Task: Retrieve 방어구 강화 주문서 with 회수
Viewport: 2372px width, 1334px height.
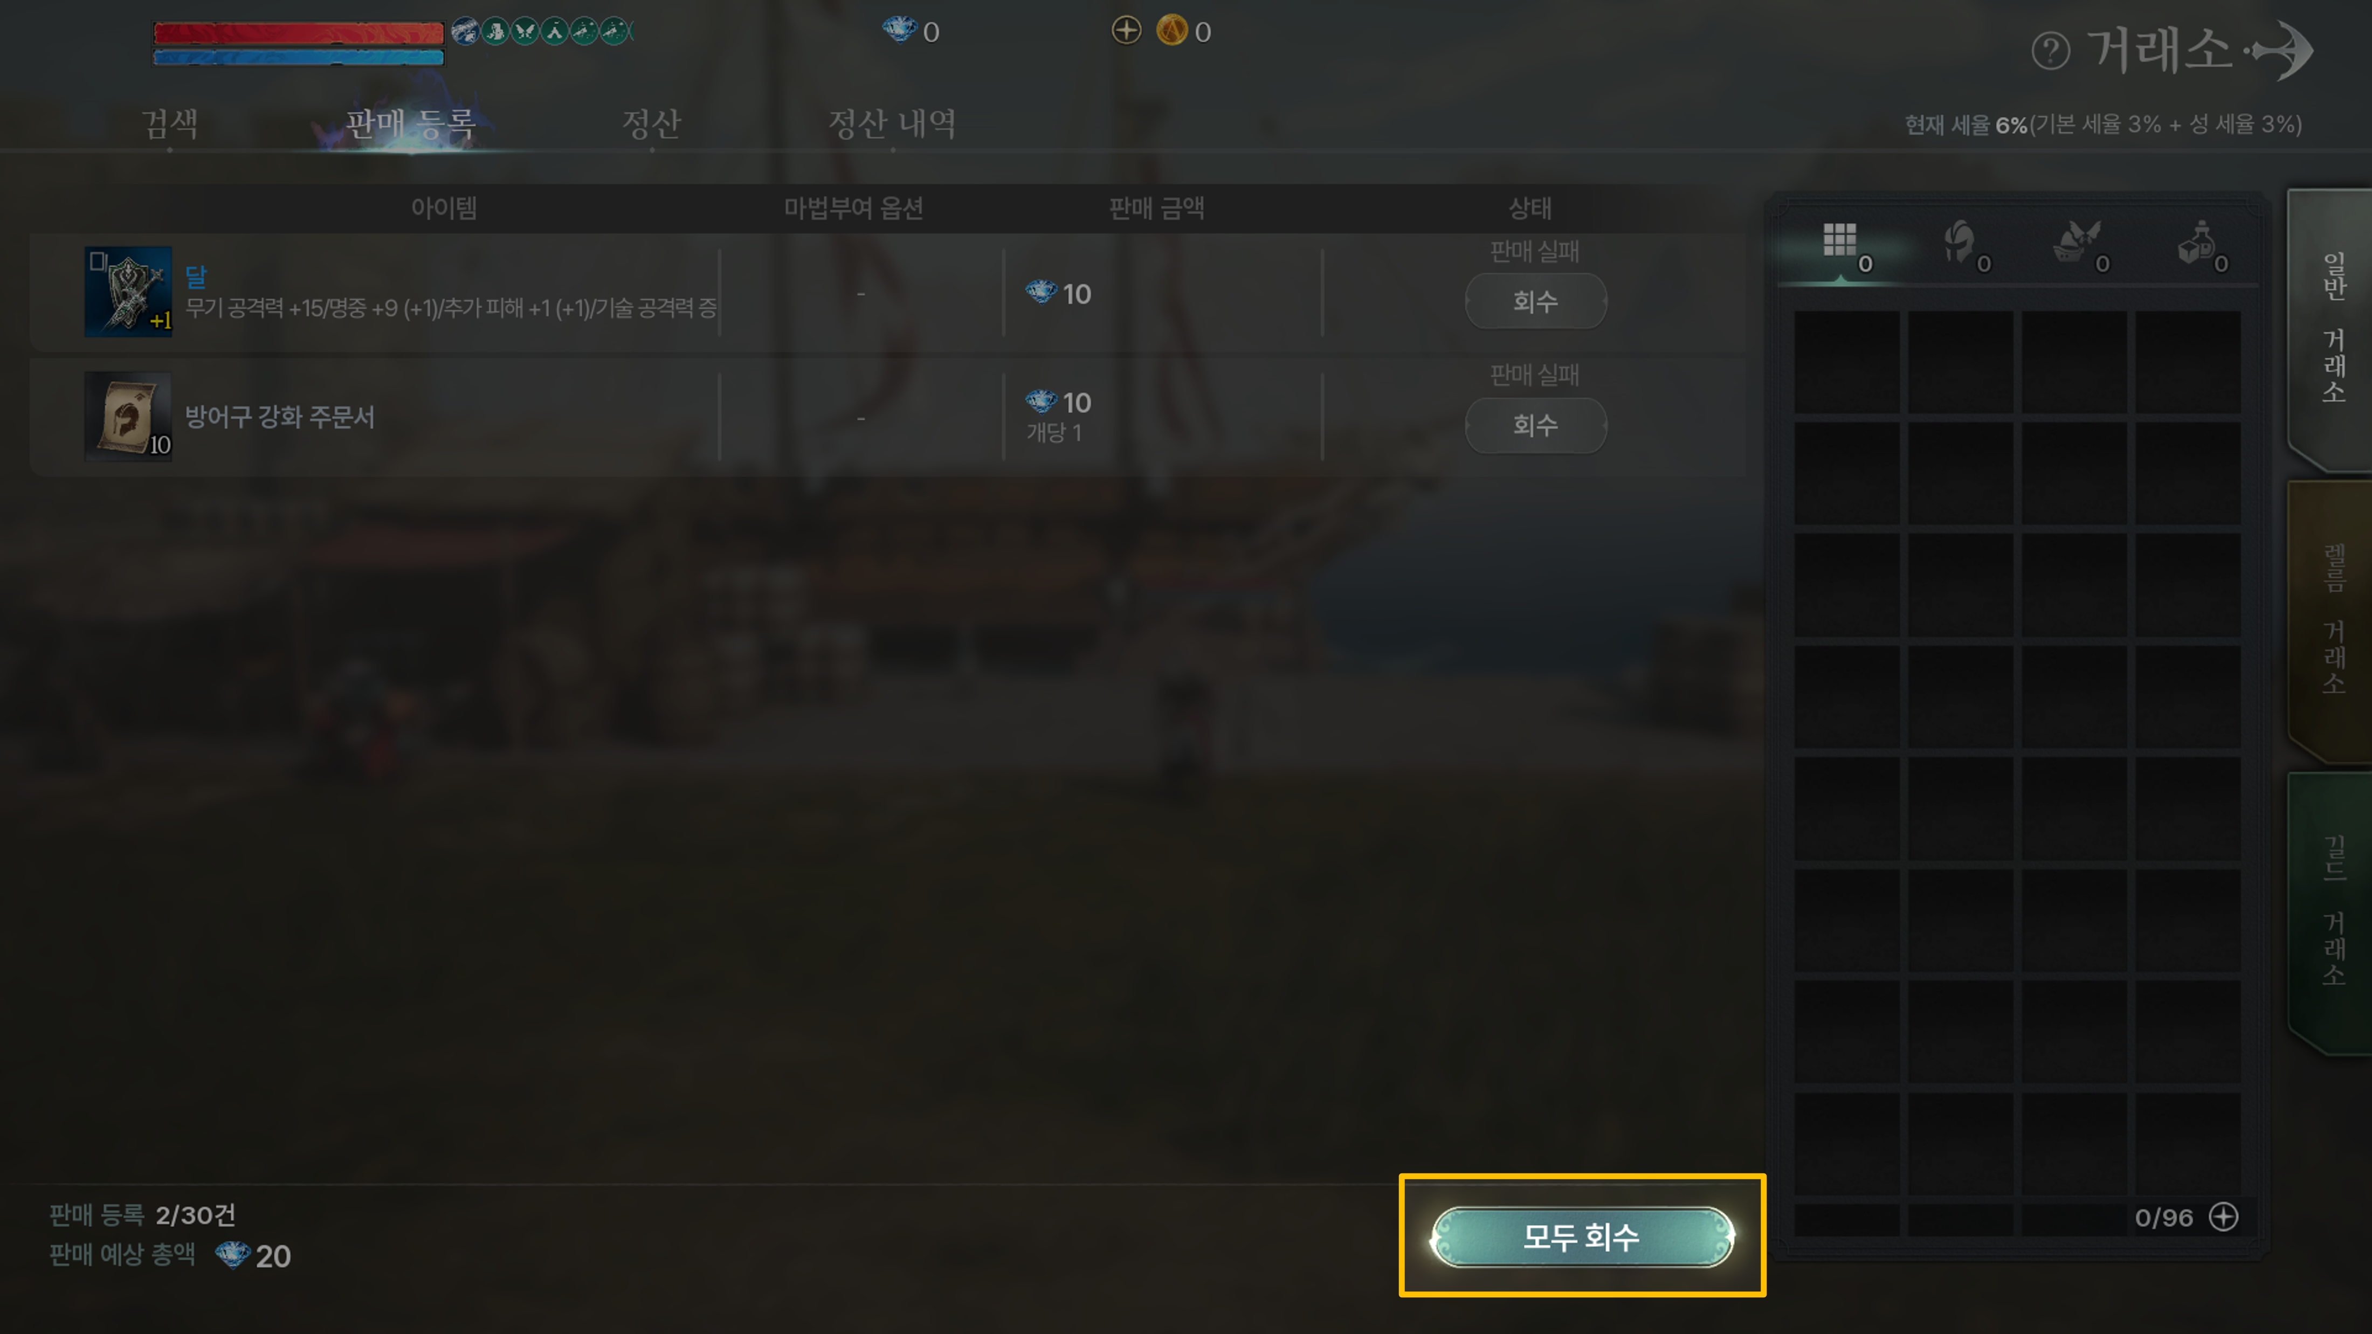Action: [1535, 425]
